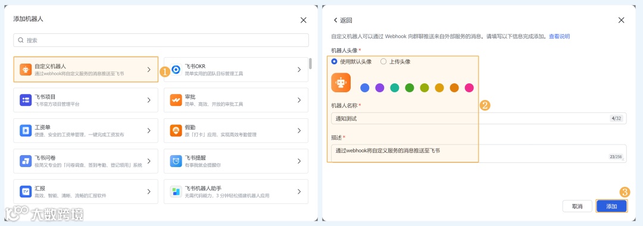Click the 飞书提醒 alarm clock icon

tap(176, 161)
